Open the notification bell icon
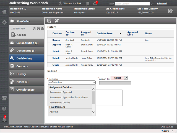Image resolution: width=177 pixels, height=133 pixels. (x=4, y=119)
